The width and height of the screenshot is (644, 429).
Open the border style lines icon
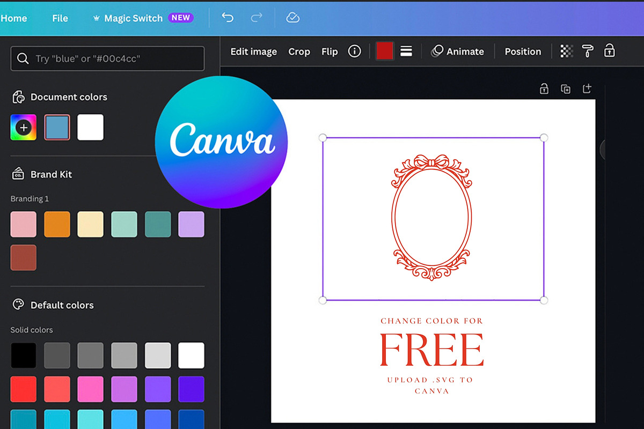406,51
